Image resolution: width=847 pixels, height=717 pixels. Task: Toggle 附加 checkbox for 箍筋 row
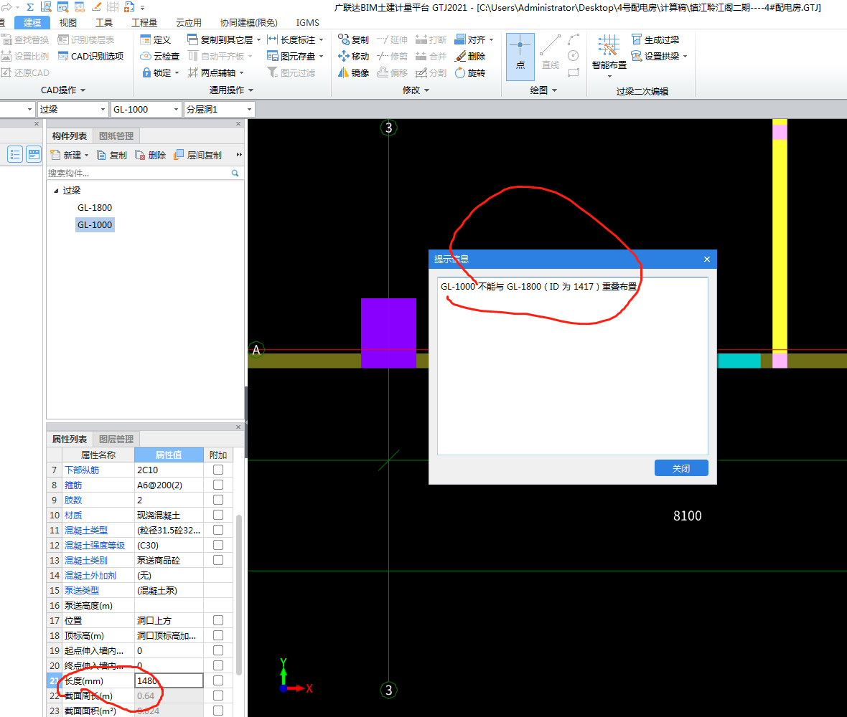218,485
